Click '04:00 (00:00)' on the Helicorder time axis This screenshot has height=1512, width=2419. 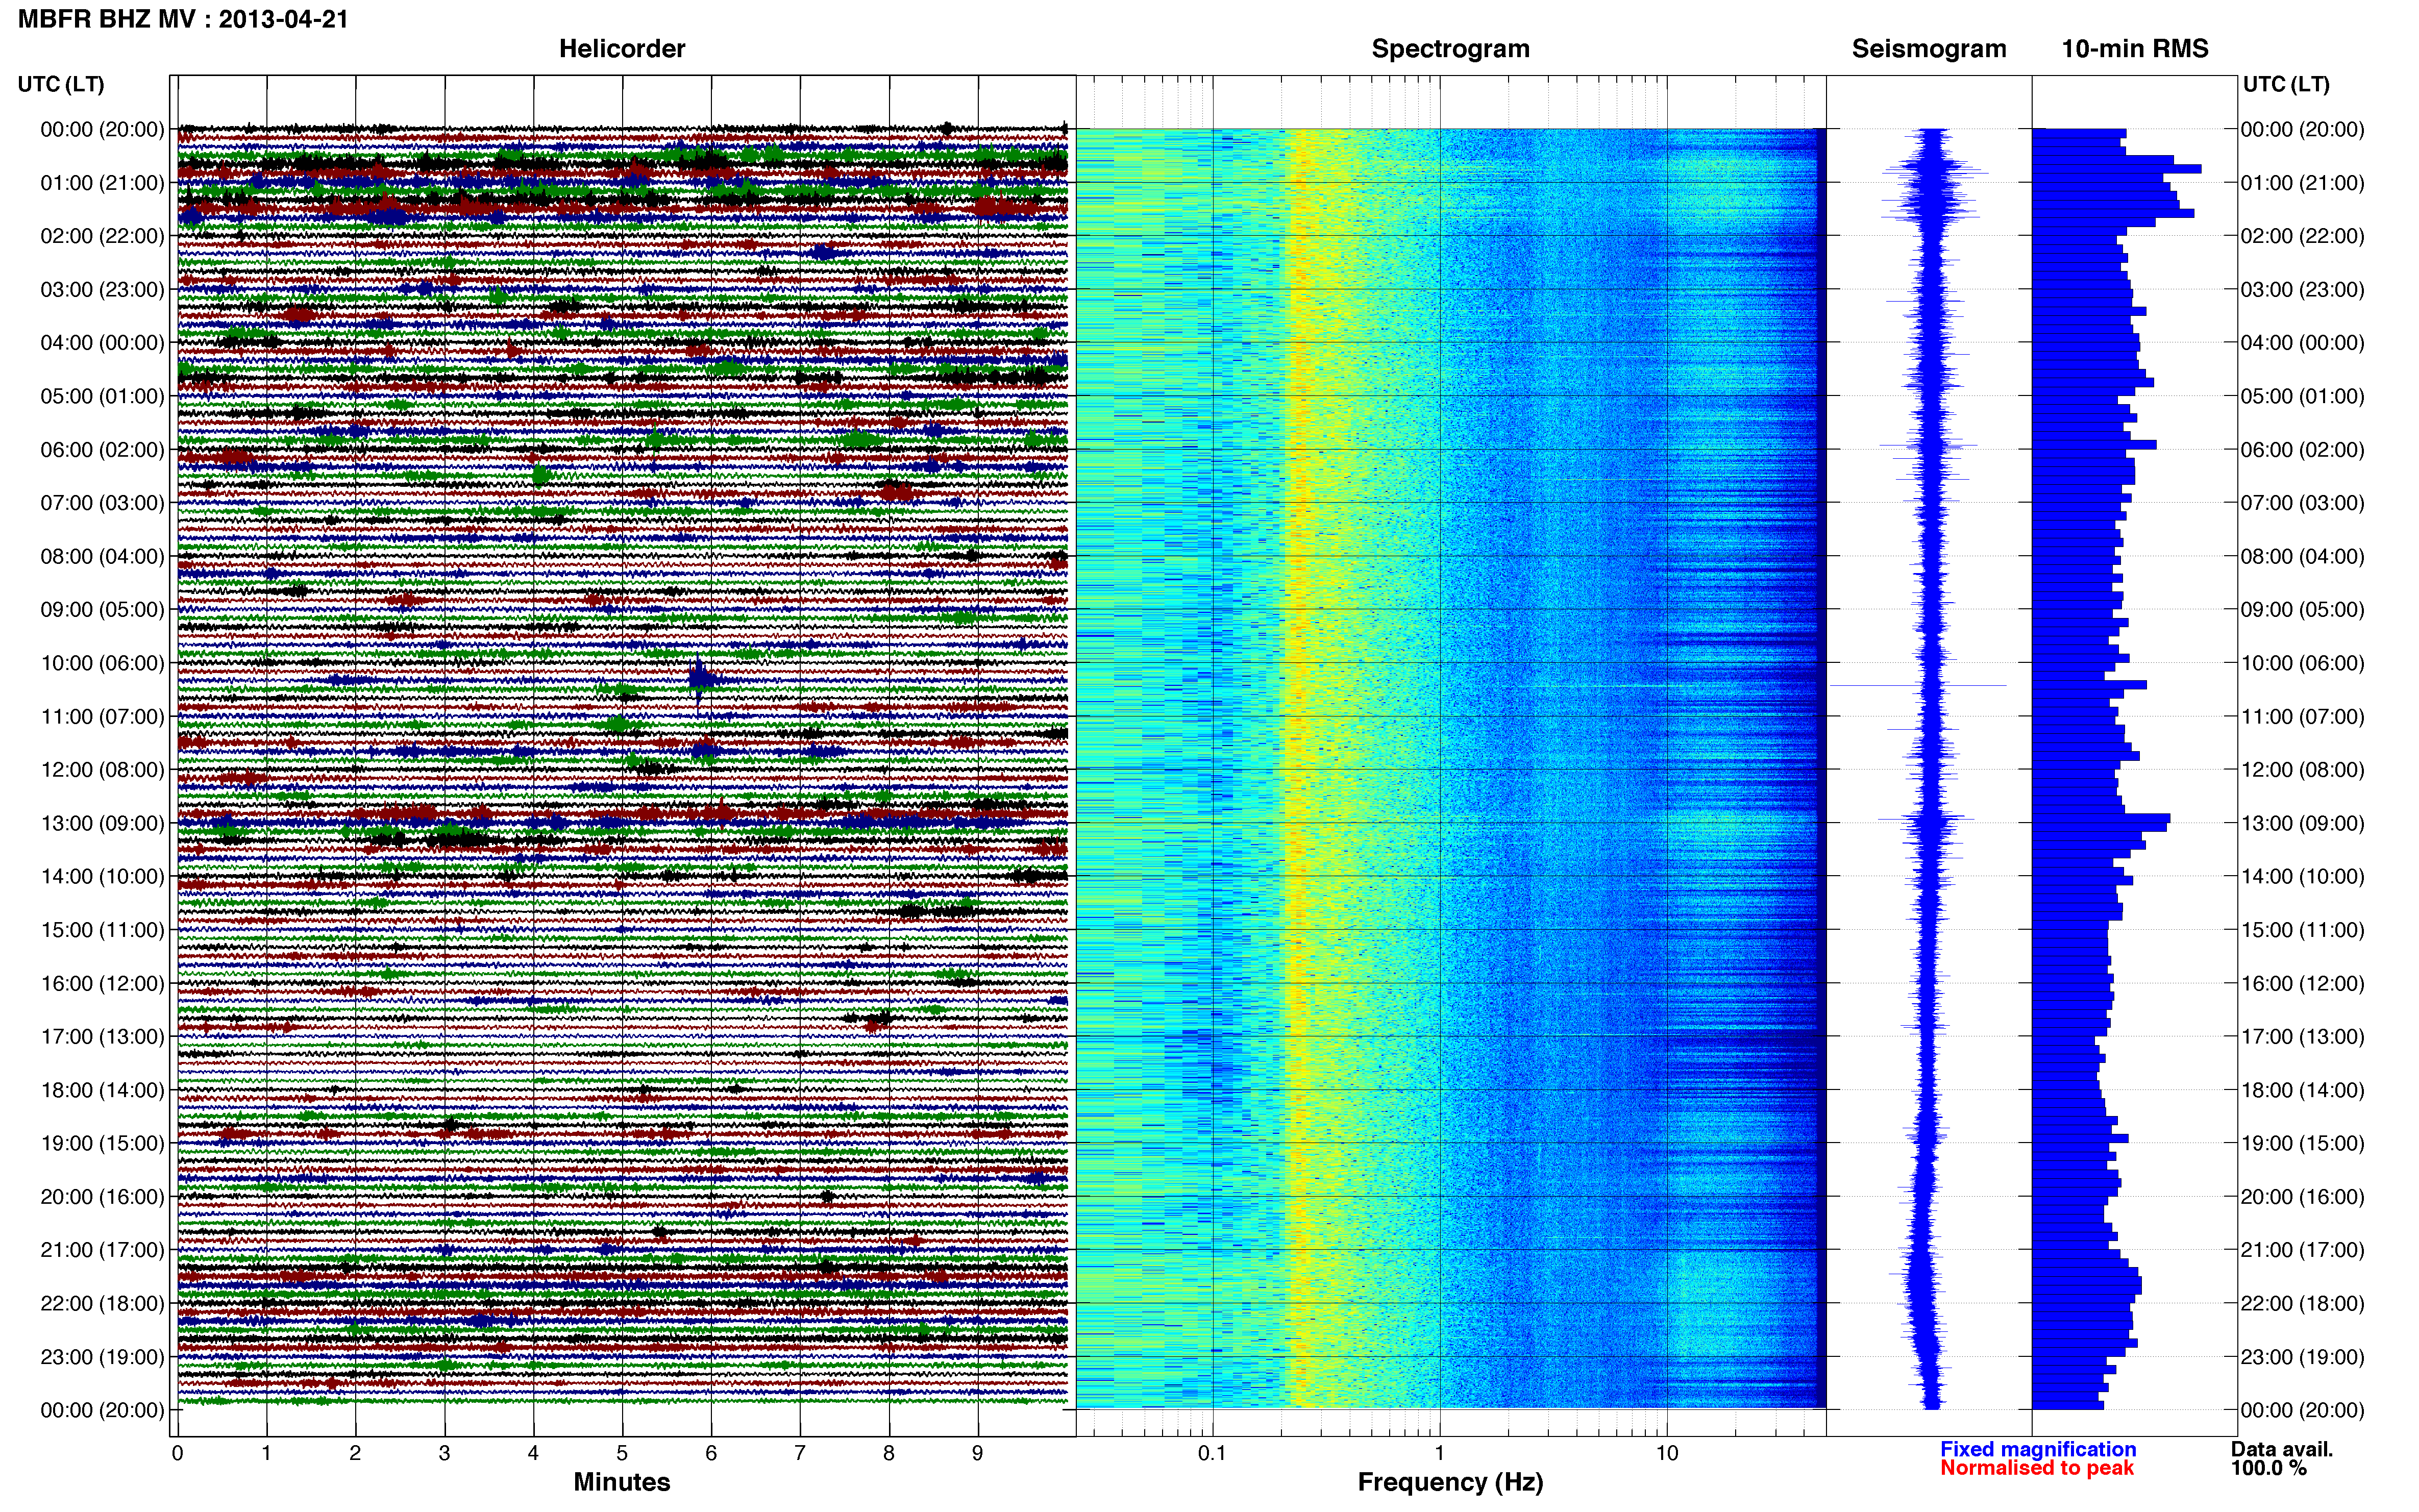coord(102,343)
